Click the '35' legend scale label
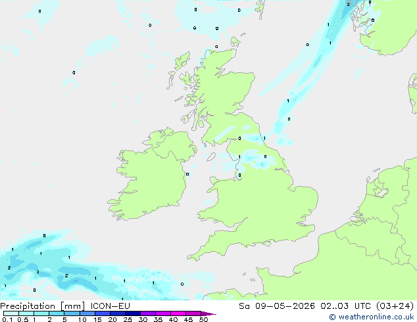This screenshot has width=417, height=322. click(158, 319)
